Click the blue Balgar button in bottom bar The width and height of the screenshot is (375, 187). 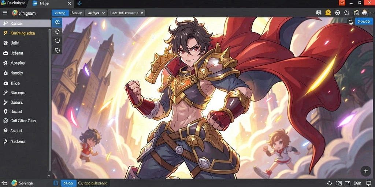point(68,183)
